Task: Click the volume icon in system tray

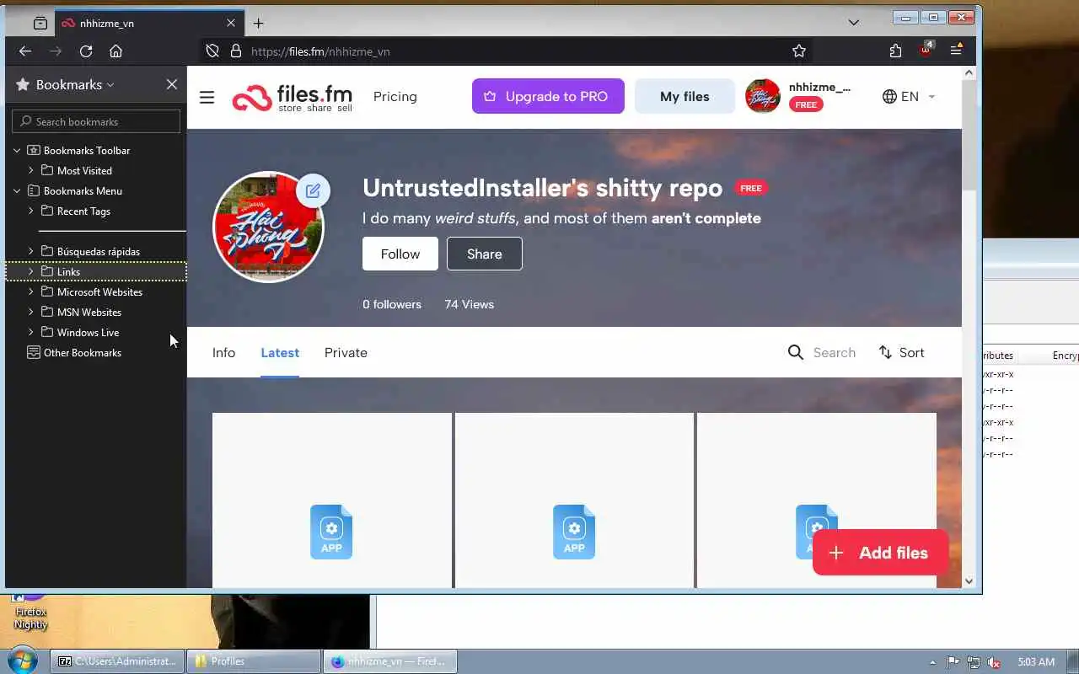Action: point(995,662)
